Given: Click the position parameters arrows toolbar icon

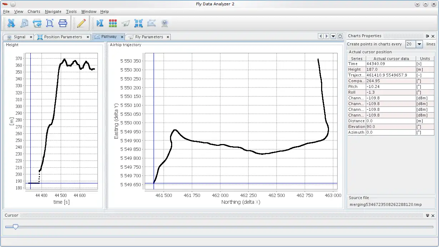Looking at the screenshot, I should tap(139, 23).
